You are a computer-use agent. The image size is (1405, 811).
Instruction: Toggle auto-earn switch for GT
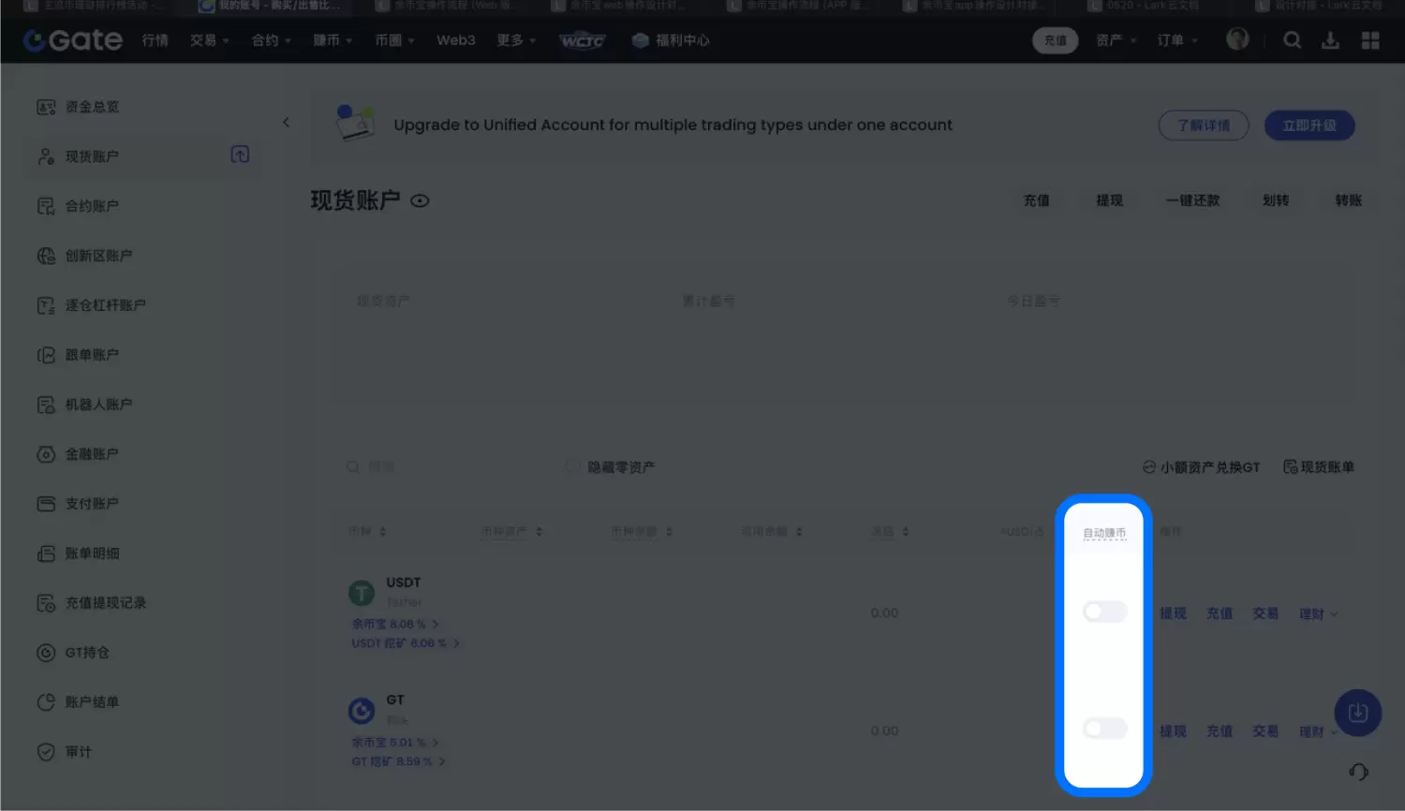click(x=1104, y=729)
